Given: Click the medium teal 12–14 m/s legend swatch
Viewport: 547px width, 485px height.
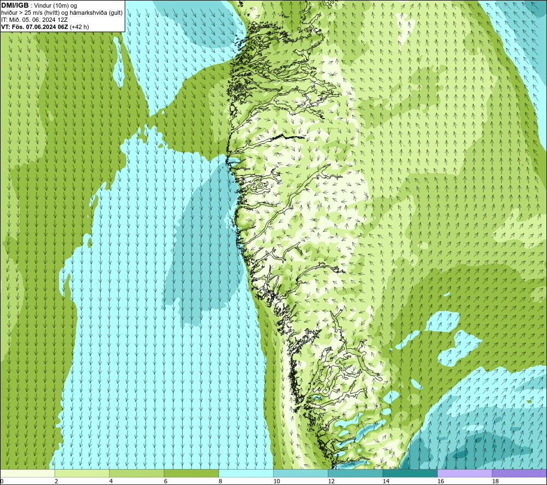Looking at the screenshot, I should [355, 473].
